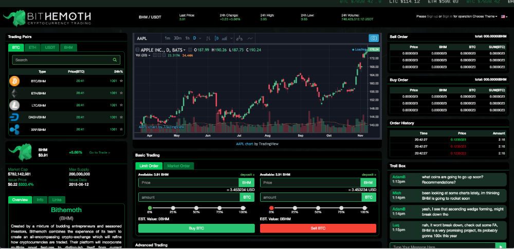Click deposit link in buy panel
This screenshot has height=249, width=514.
coord(248,175)
